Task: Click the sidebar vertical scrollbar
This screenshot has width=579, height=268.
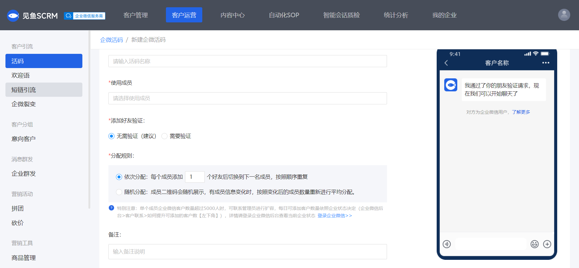Action: (x=89, y=119)
